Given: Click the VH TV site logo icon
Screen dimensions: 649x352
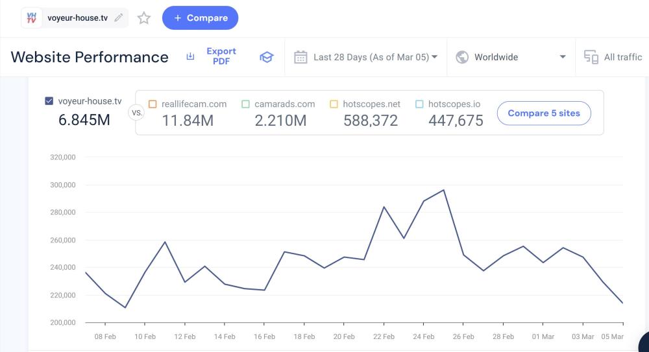Looking at the screenshot, I should click(x=31, y=18).
